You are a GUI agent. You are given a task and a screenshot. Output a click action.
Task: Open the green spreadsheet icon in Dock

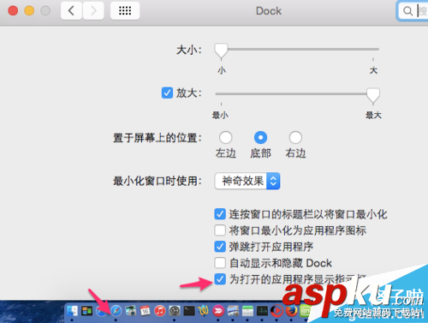point(247,311)
